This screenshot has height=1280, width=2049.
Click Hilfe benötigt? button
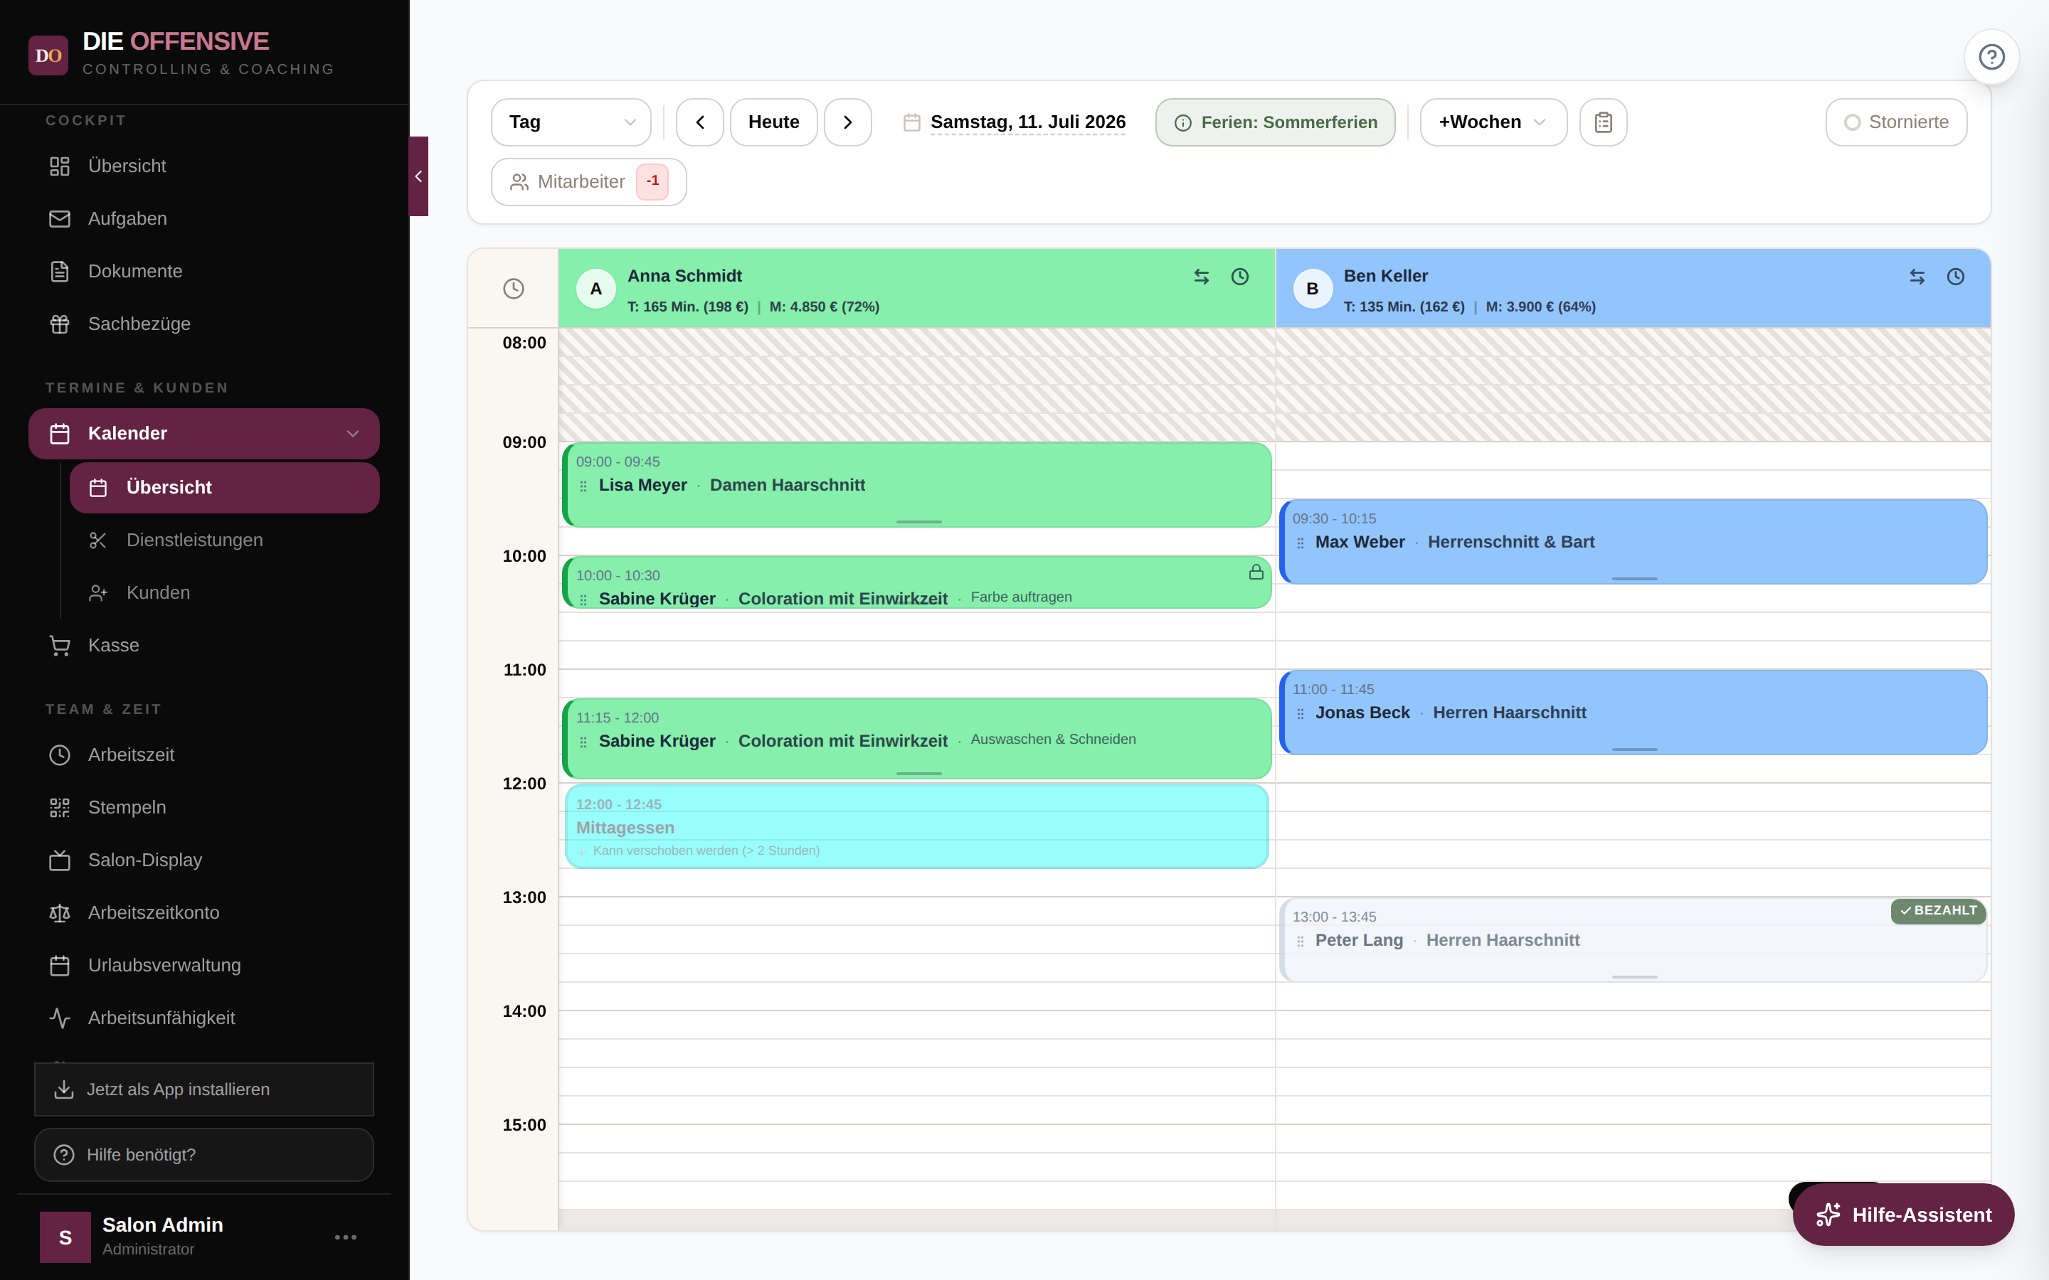[x=204, y=1154]
